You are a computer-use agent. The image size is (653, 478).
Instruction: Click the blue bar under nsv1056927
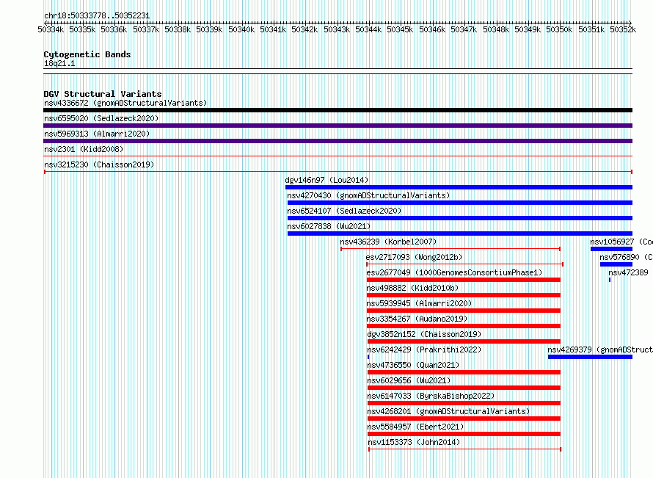point(611,249)
